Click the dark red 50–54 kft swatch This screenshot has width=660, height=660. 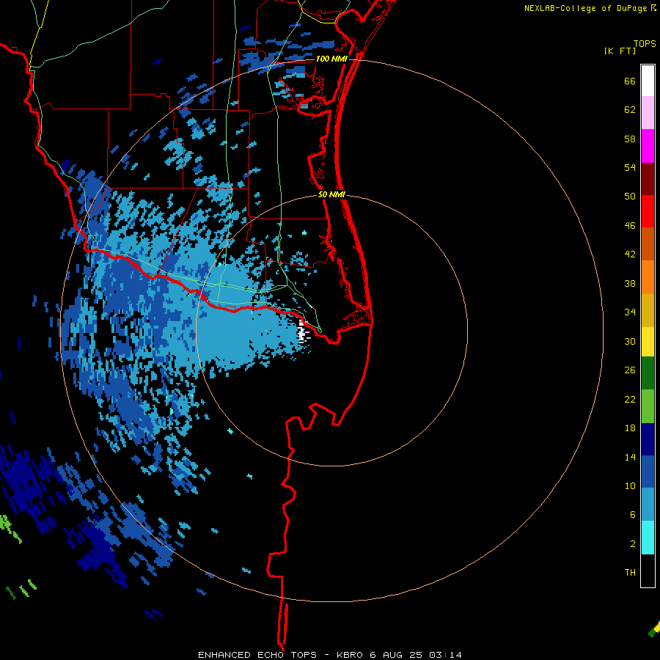[x=648, y=179]
